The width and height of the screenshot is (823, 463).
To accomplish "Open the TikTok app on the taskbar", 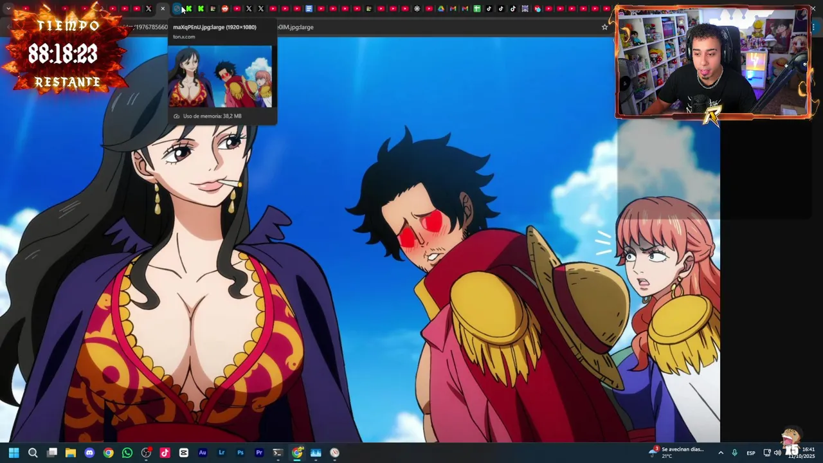I will [x=165, y=453].
